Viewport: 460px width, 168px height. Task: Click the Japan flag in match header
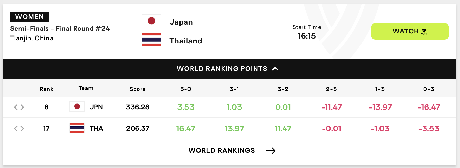tap(152, 21)
